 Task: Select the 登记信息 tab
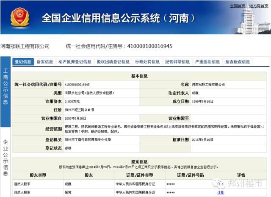tap(23, 62)
